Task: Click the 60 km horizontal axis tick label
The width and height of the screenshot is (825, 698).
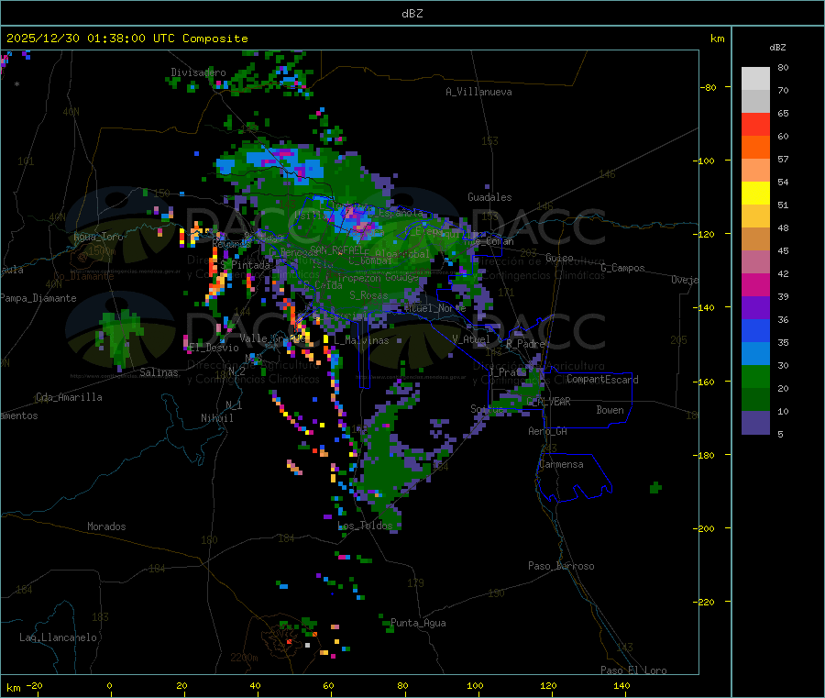Action: (328, 685)
